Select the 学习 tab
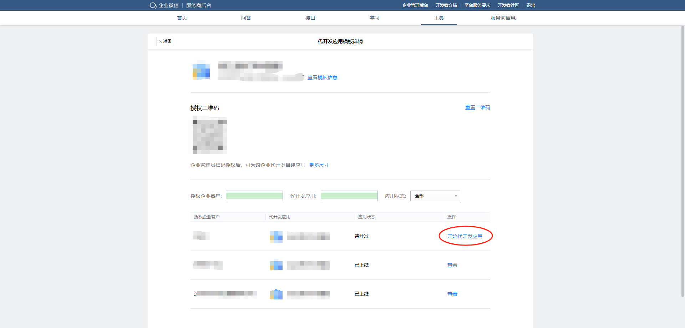The height and width of the screenshot is (328, 685). point(375,18)
